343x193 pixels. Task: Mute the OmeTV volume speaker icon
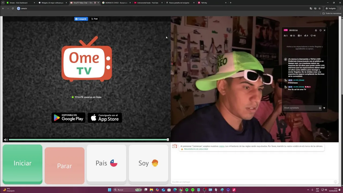coord(6,140)
